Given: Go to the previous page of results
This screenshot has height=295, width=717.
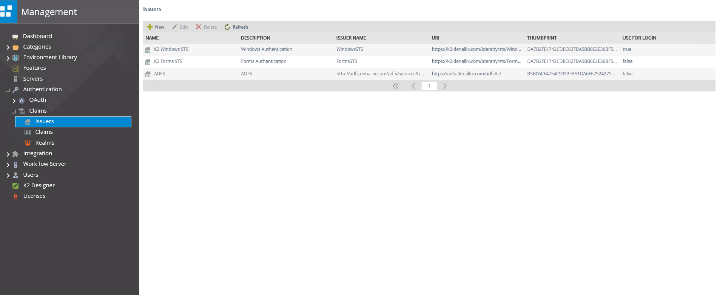Looking at the screenshot, I should 413,86.
